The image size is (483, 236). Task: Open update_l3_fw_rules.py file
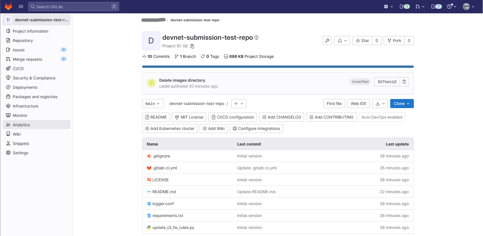(173, 227)
